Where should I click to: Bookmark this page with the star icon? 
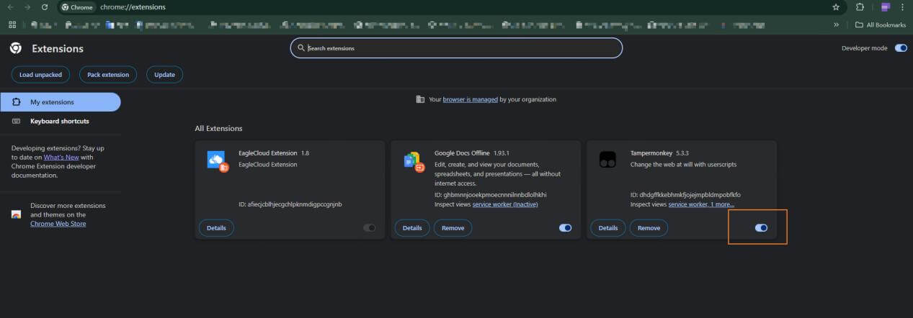pyautogui.click(x=836, y=7)
